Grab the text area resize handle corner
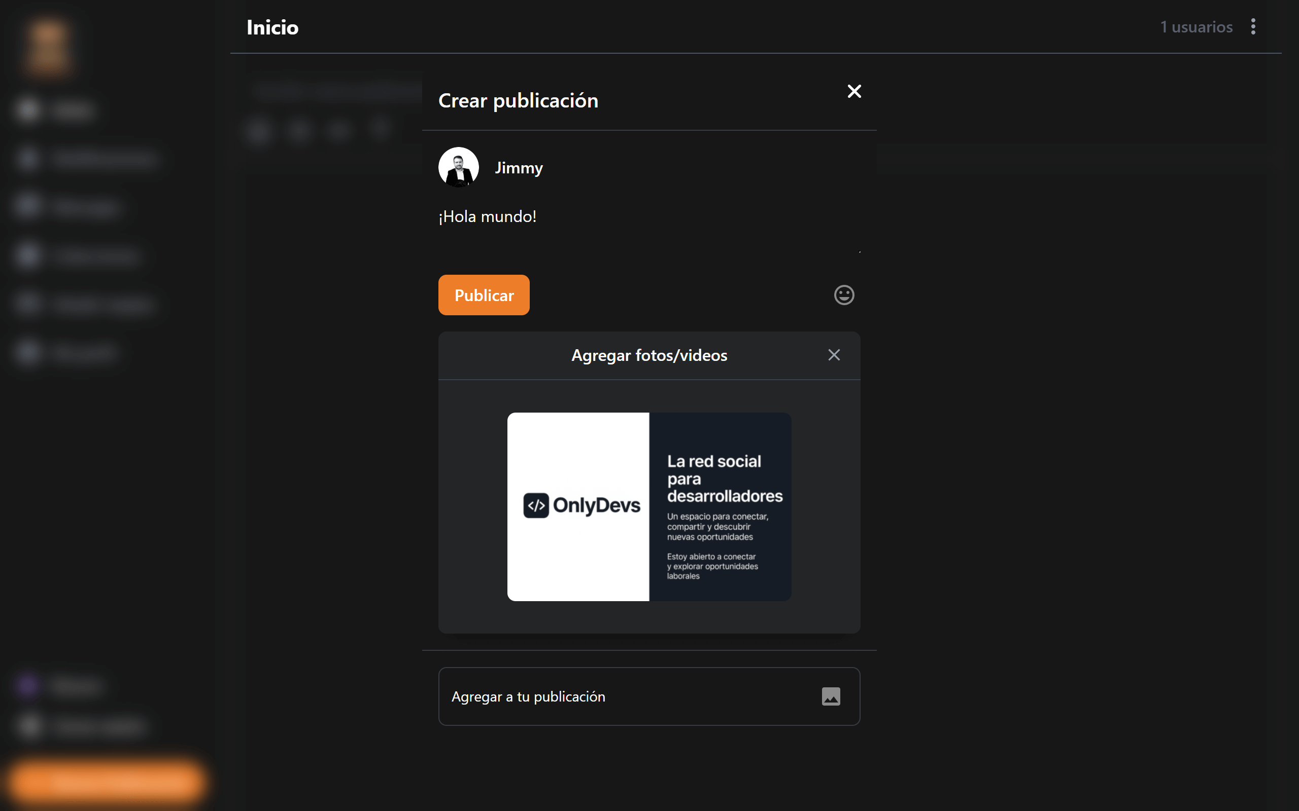This screenshot has height=811, width=1299. point(859,251)
